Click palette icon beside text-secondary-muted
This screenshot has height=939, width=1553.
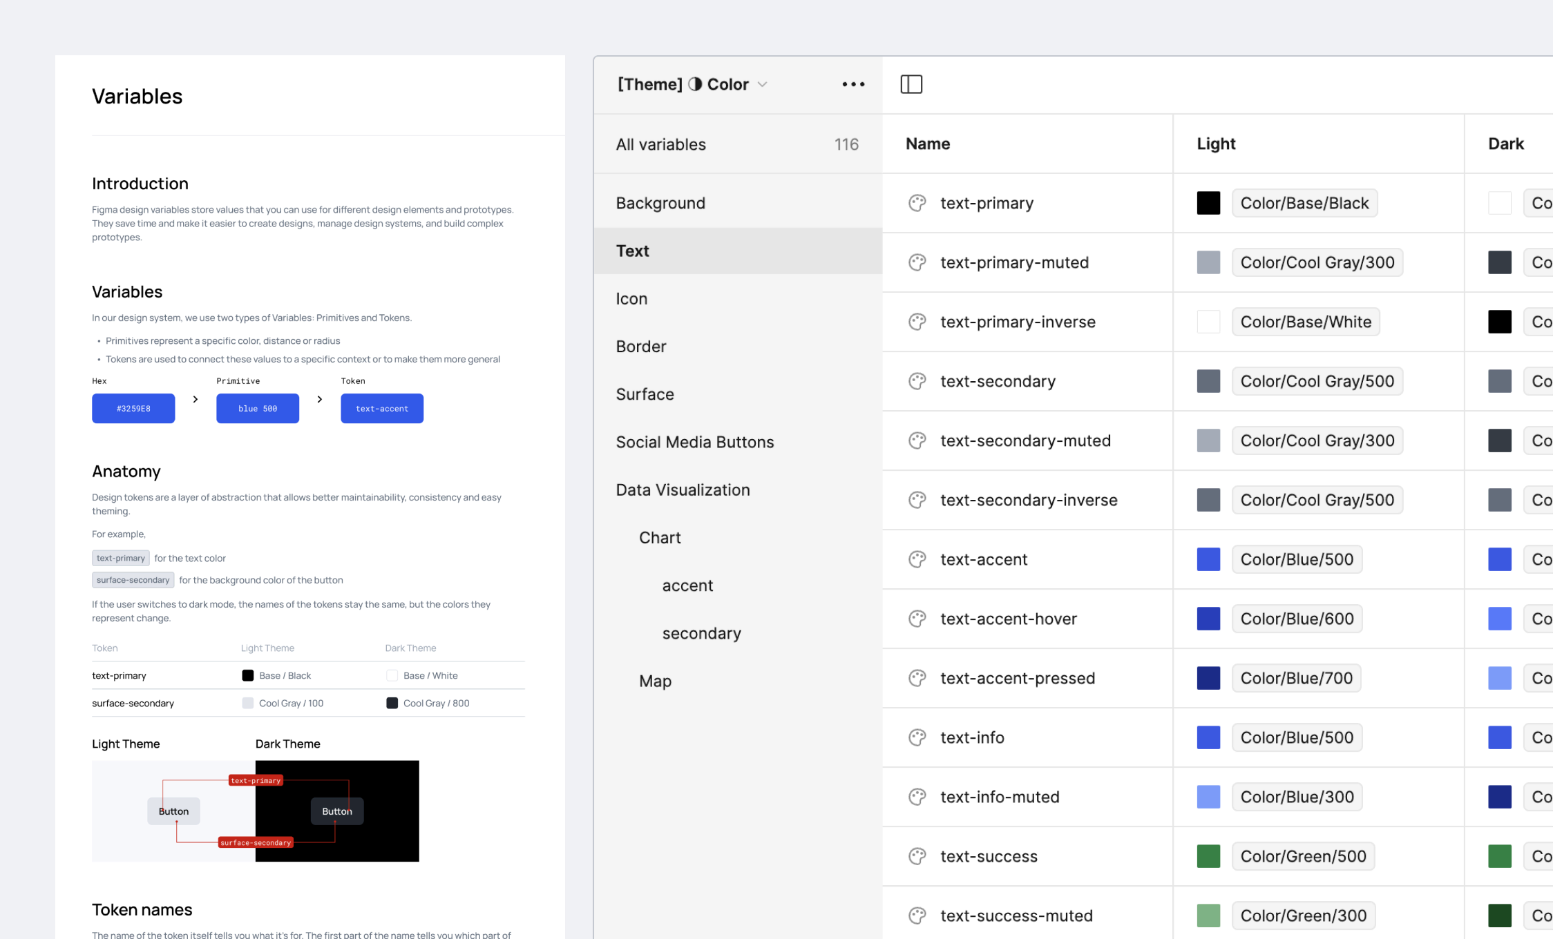click(x=917, y=441)
